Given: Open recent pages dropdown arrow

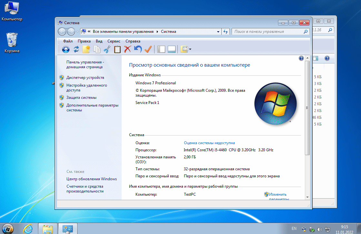Looking at the screenshot, I should coord(77,32).
